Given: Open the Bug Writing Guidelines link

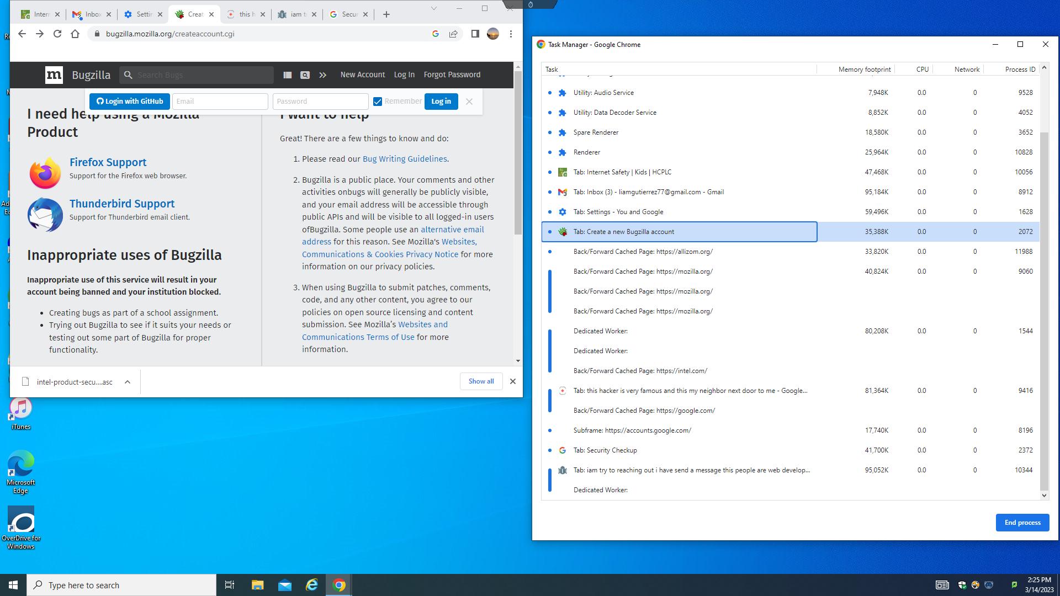Looking at the screenshot, I should (405, 159).
